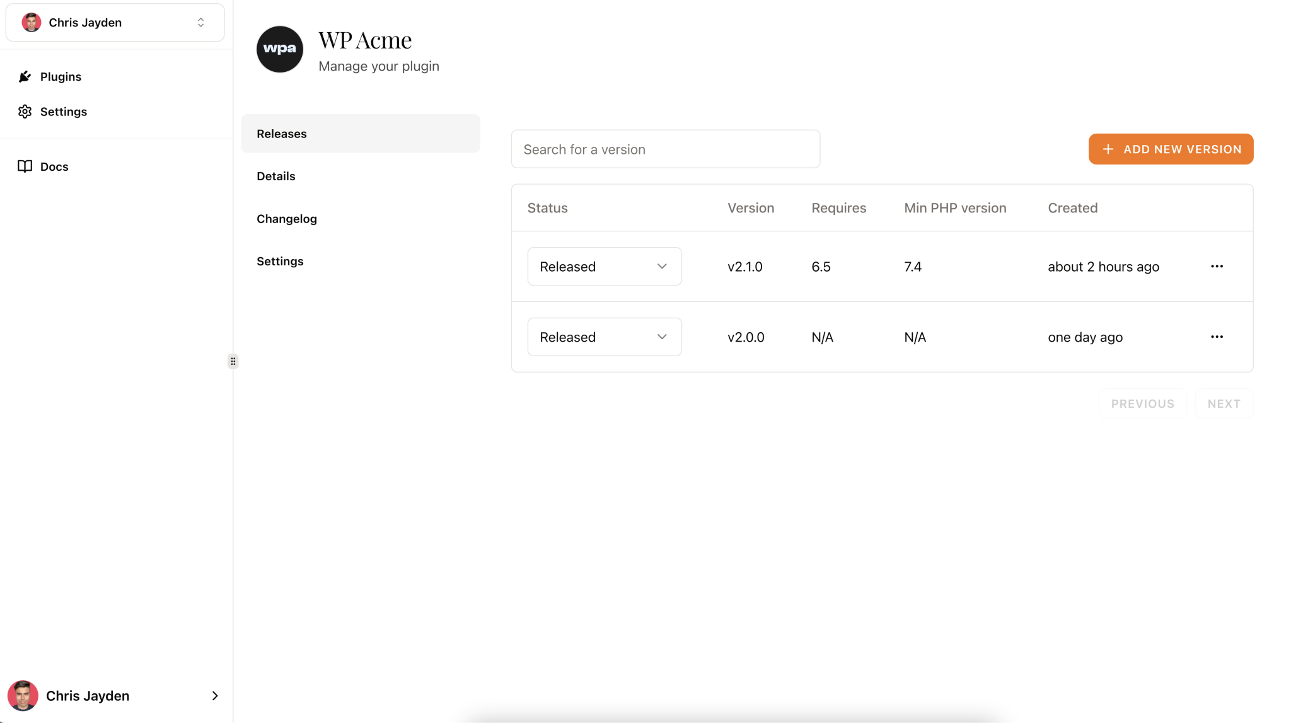Open the Changelog tab
Image resolution: width=1291 pixels, height=723 pixels.
point(287,219)
